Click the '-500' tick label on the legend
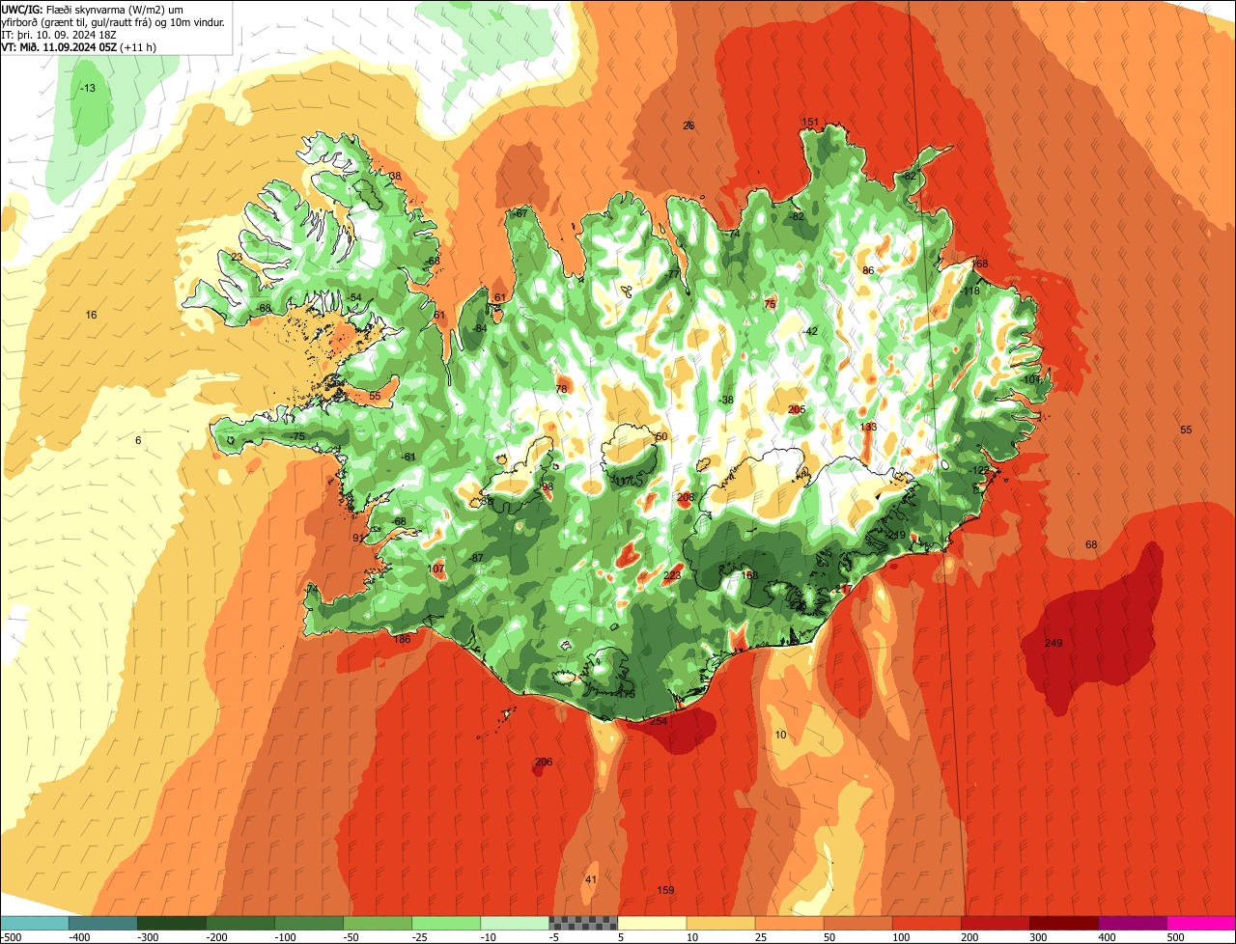1236x944 pixels. pyautogui.click(x=12, y=936)
